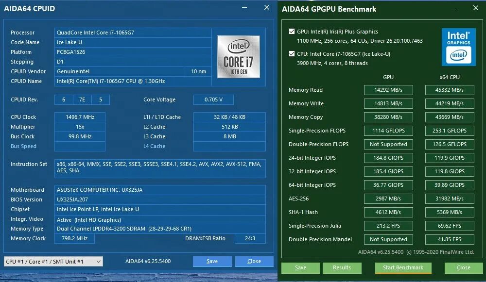Viewport: 486px width, 282px height.
Task: Click GPU Memory Copy result 38280 MB/s
Action: tap(388, 117)
